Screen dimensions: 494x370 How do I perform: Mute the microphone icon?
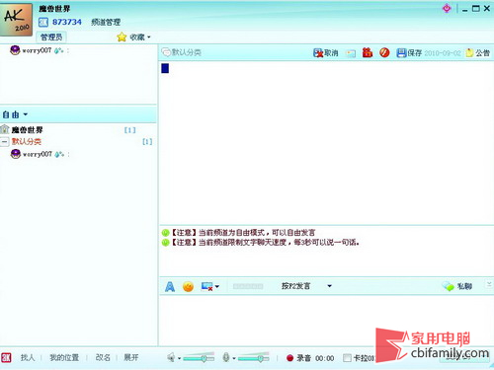[x=226, y=357]
